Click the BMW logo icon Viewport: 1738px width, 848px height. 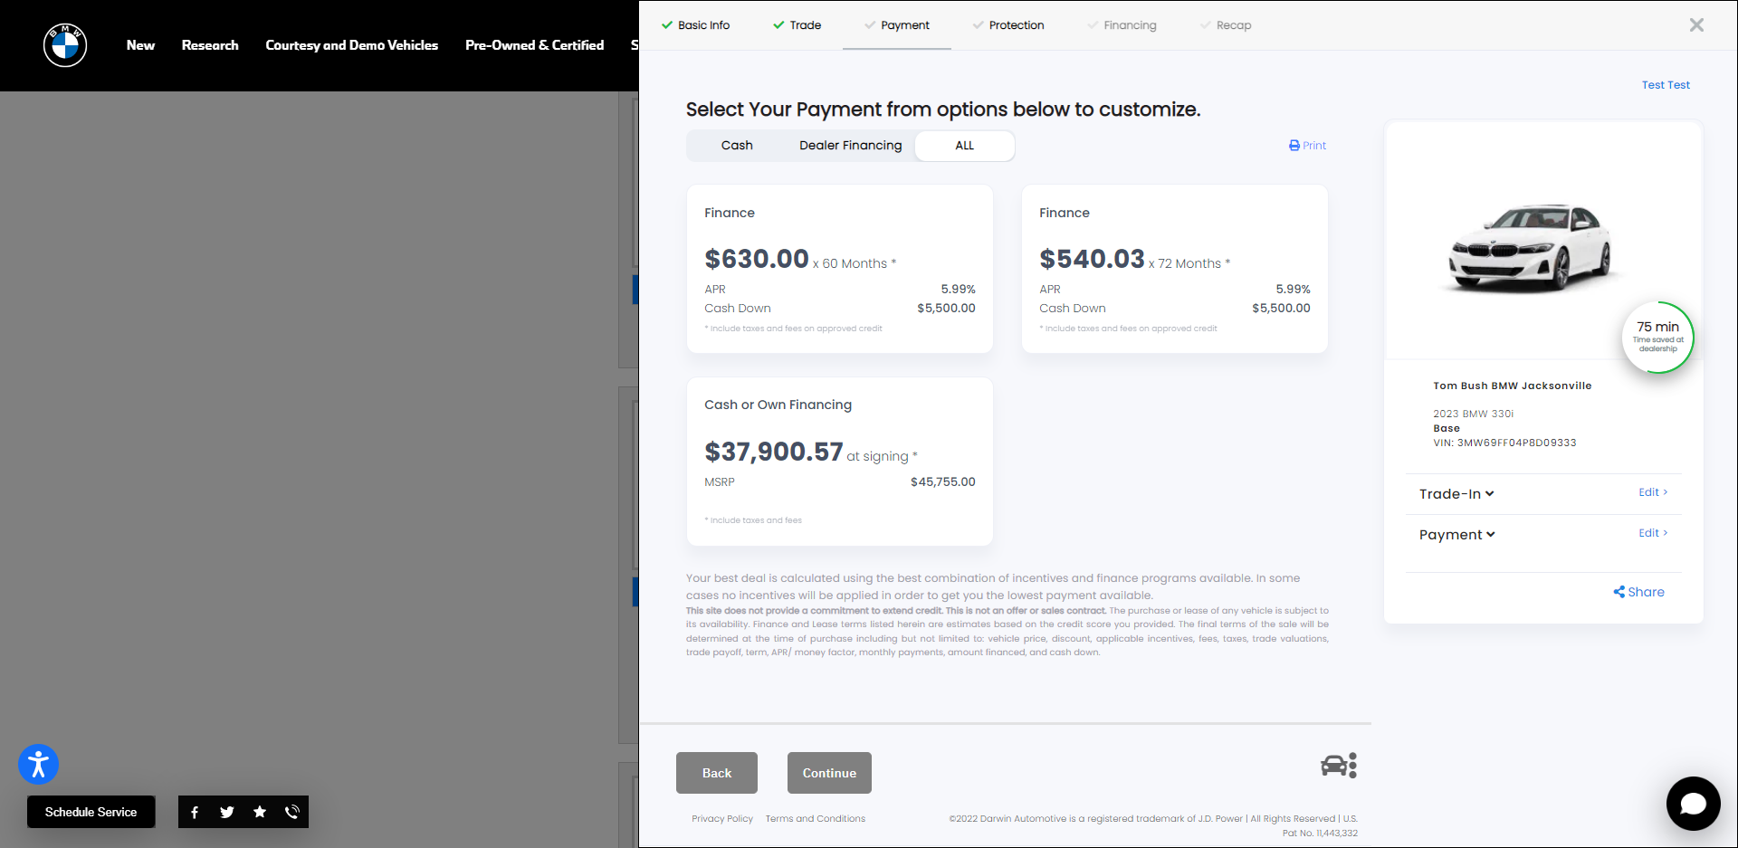[x=65, y=45]
